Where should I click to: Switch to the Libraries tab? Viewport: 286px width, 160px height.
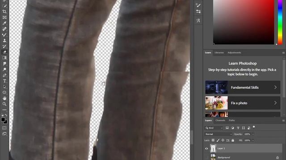tap(219, 52)
